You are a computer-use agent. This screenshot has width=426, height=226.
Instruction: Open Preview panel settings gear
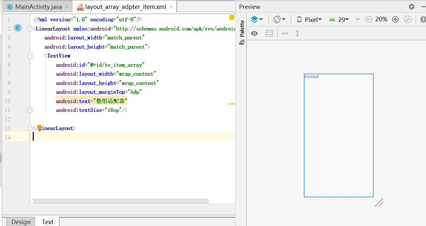[412, 7]
